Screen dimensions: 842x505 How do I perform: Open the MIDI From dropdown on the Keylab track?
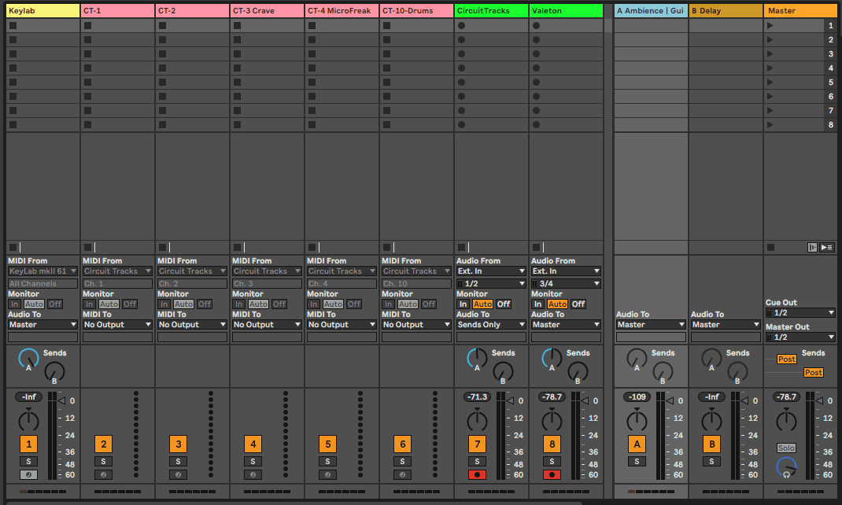pyautogui.click(x=42, y=271)
